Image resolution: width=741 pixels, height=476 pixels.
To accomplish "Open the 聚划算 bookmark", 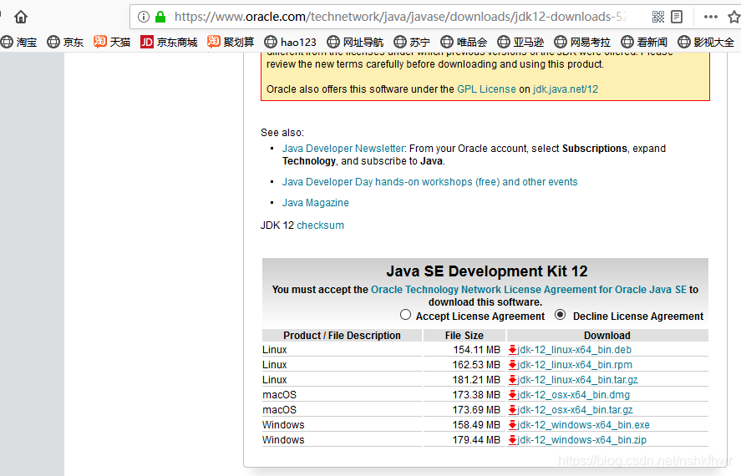I will [x=231, y=42].
